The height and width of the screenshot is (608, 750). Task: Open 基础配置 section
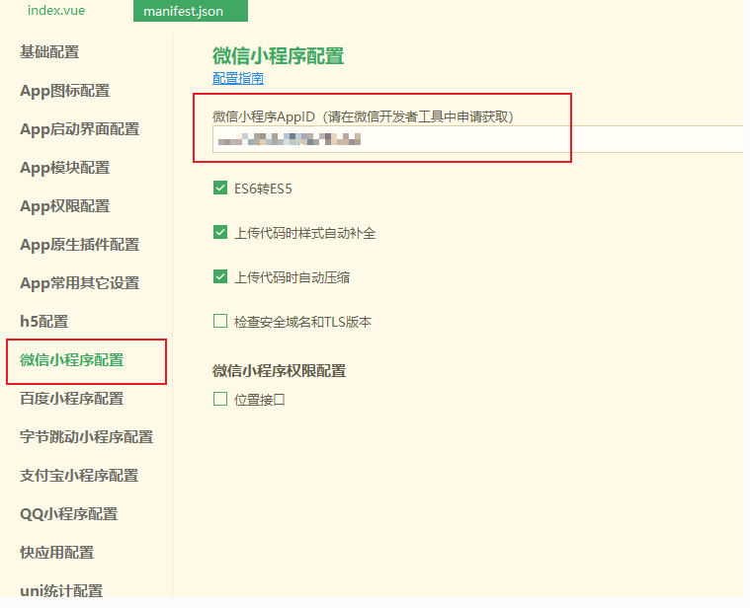49,52
